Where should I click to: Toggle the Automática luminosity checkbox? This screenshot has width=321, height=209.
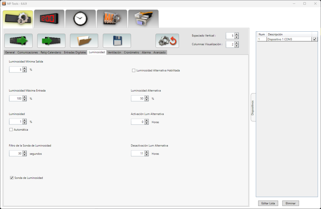coord(11,130)
